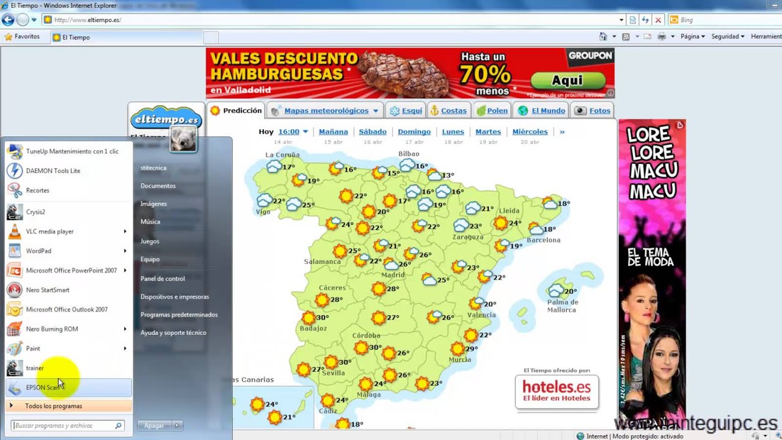The image size is (782, 440).
Task: Open Dispositivos e impresoras
Action: pyautogui.click(x=175, y=296)
